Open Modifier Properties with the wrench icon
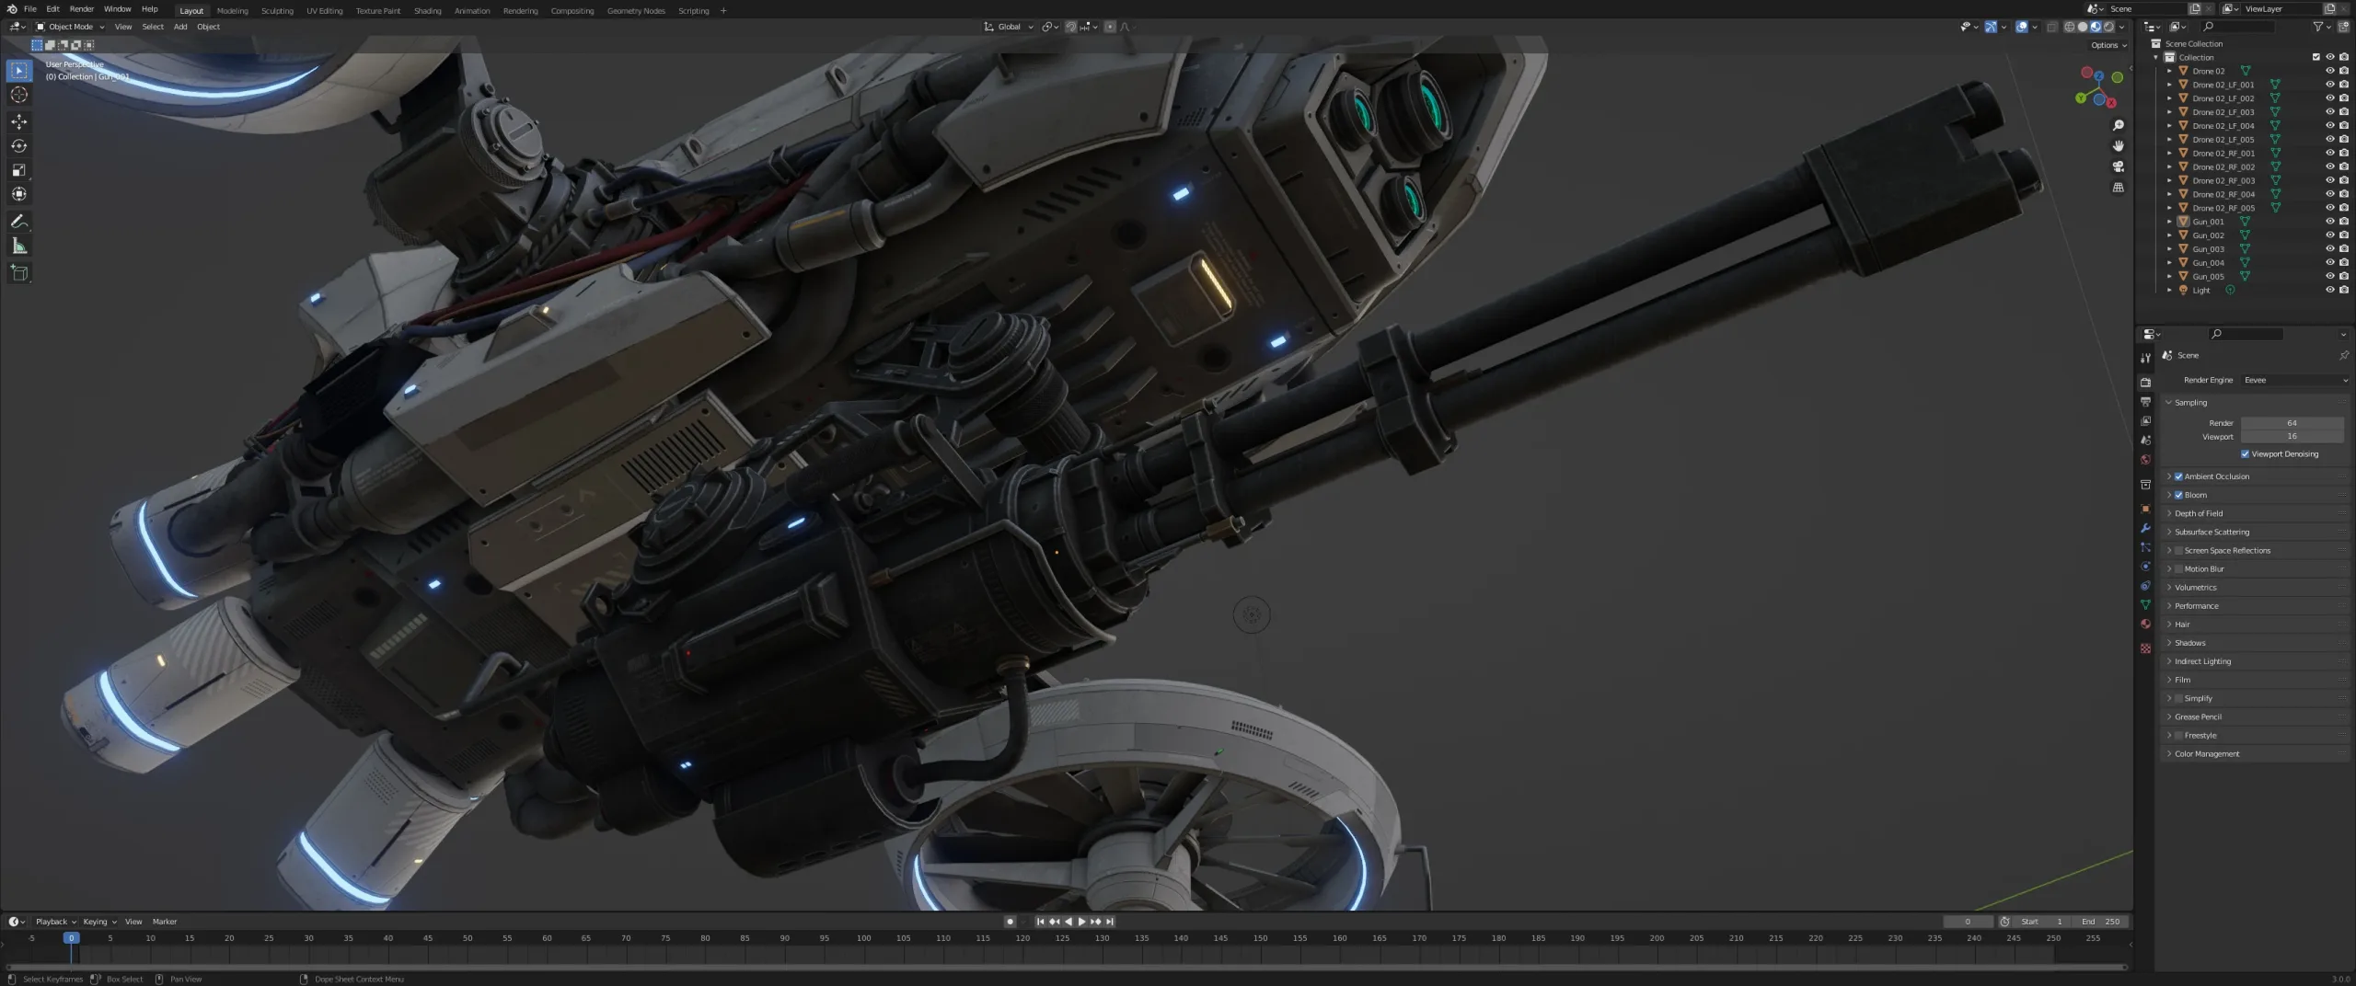The height and width of the screenshot is (986, 2356). [2145, 528]
